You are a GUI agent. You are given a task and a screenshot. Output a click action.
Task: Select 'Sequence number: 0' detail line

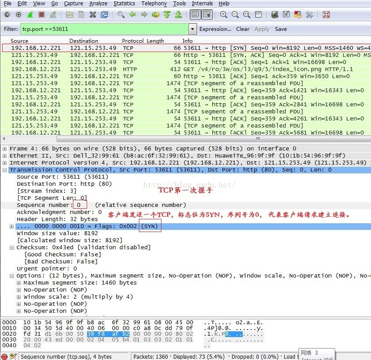(x=186, y=205)
